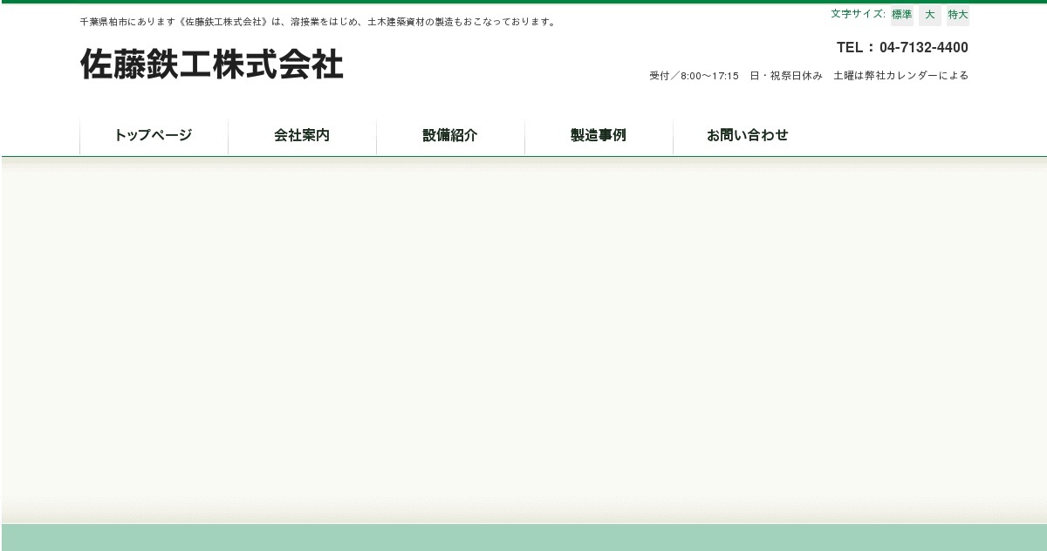Click the 佐藤鉄工株式会社 logo
1047x551 pixels.
click(212, 65)
